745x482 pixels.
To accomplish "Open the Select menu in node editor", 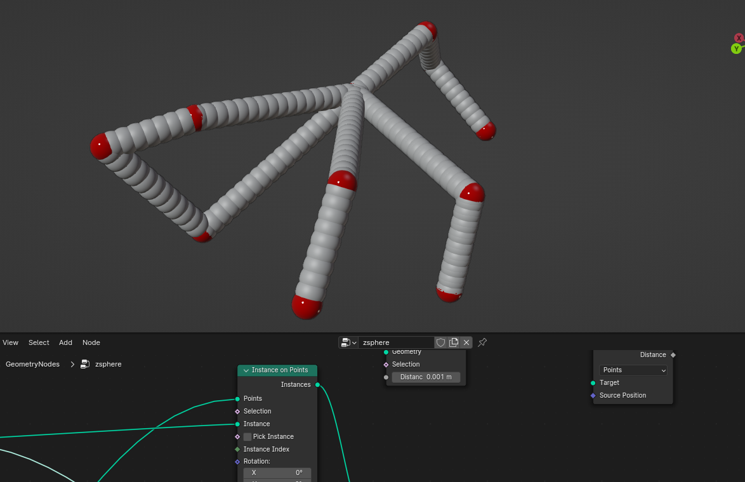I will [x=39, y=342].
